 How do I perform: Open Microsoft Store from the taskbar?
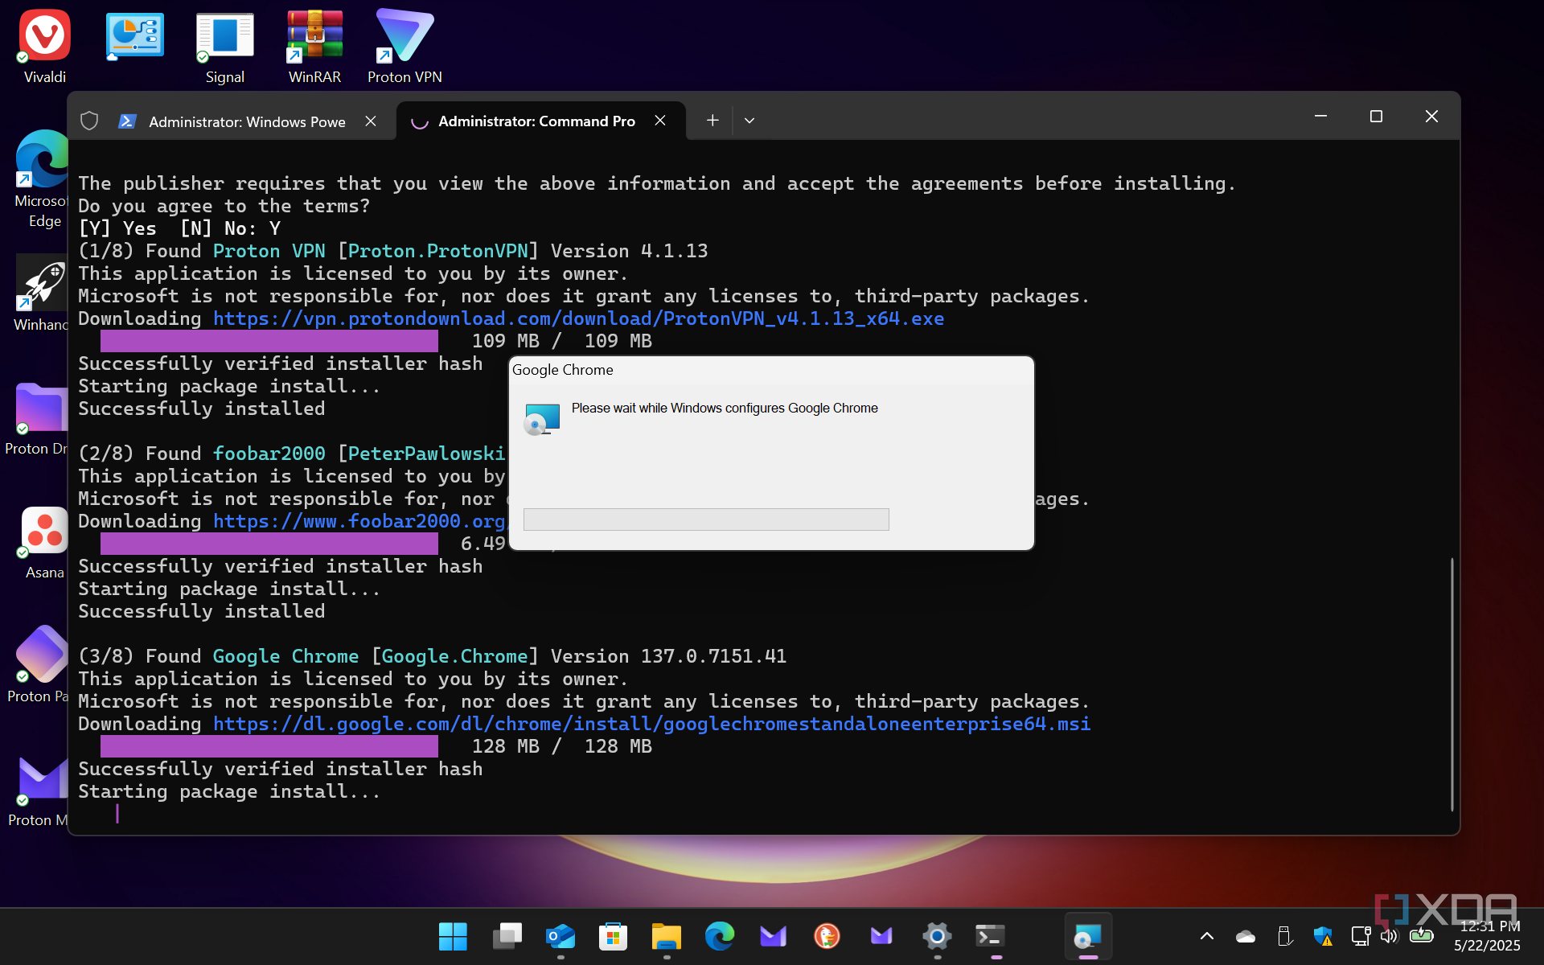point(613,936)
